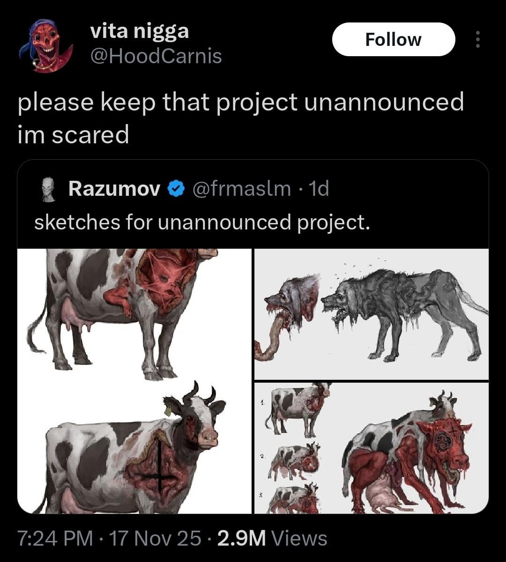Click the 17 Nov 25 date
The width and height of the screenshot is (506, 562).
coord(156,539)
